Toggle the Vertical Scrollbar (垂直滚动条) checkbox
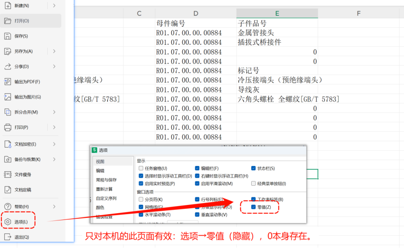Screen dimensions: 404x248 (197, 215)
